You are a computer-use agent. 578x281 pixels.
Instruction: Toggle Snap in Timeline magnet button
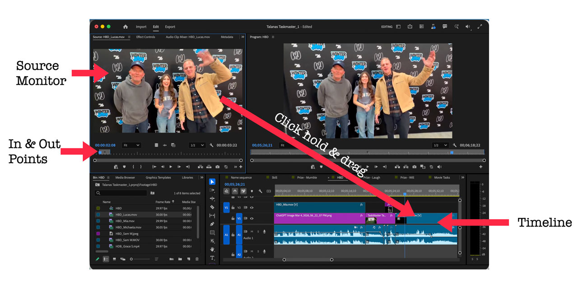click(235, 191)
